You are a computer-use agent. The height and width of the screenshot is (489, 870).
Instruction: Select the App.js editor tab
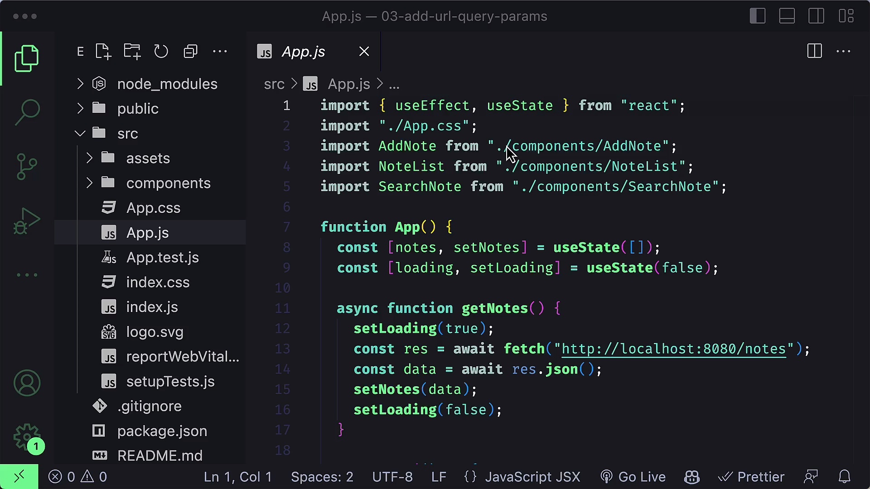[x=303, y=52]
